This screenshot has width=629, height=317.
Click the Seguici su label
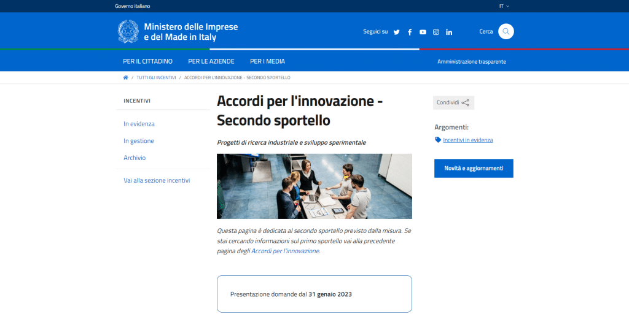tap(375, 32)
